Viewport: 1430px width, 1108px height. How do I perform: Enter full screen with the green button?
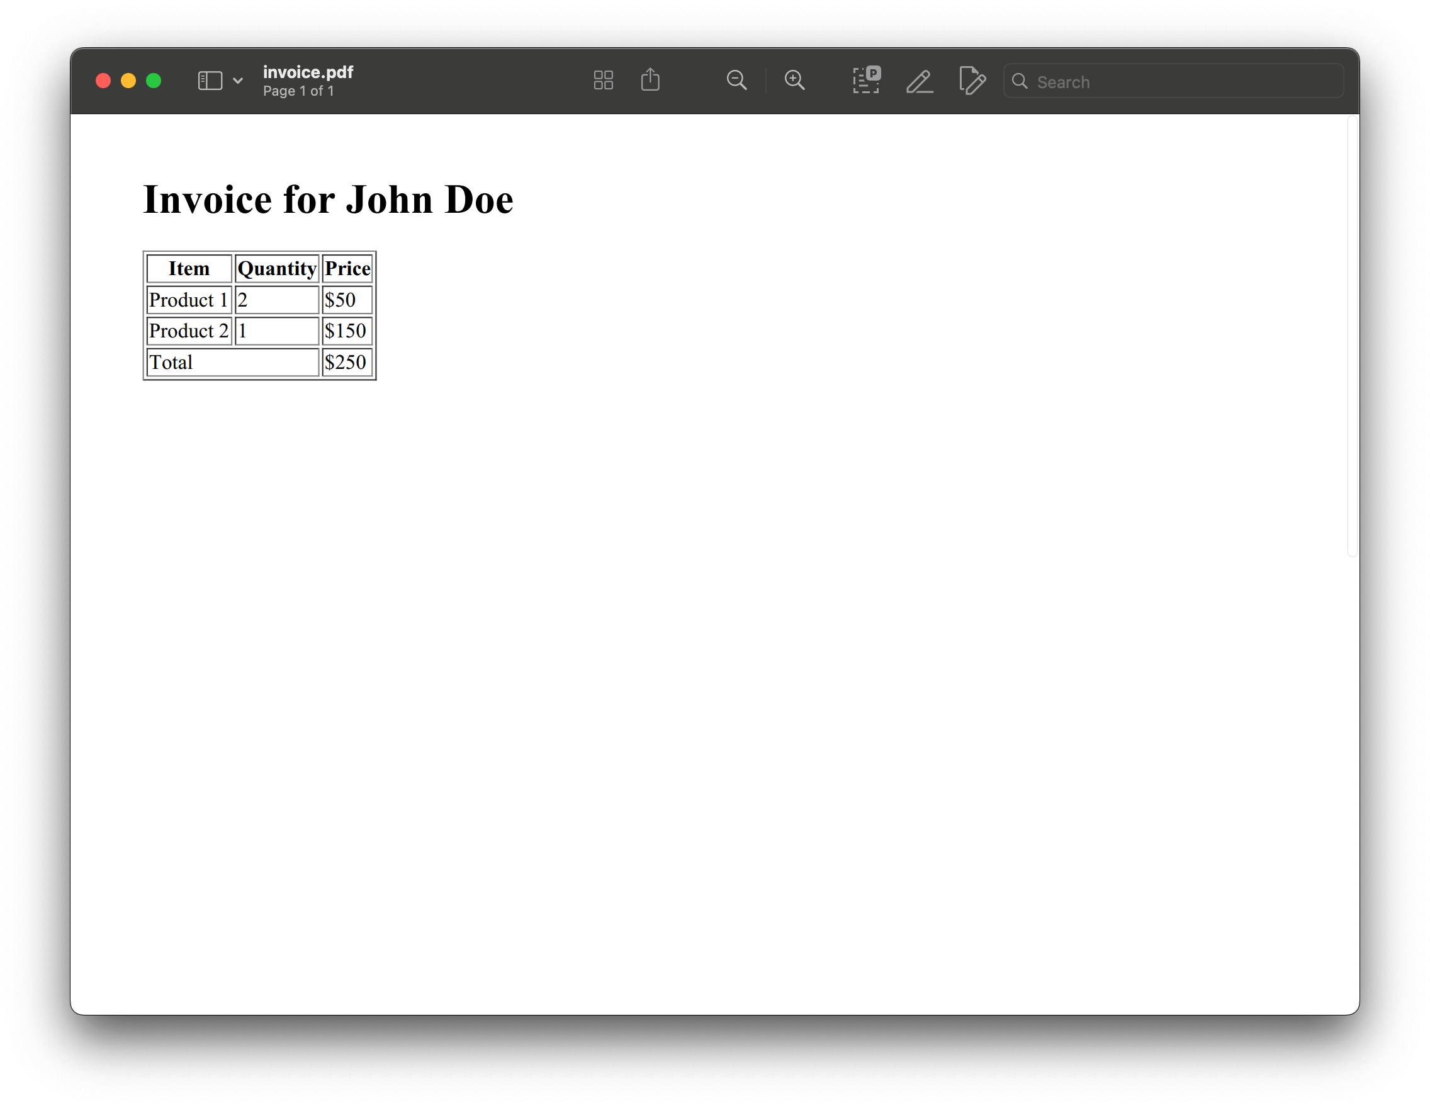click(x=154, y=80)
